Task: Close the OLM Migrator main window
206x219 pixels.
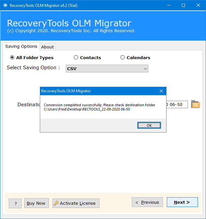Action: click(198, 5)
